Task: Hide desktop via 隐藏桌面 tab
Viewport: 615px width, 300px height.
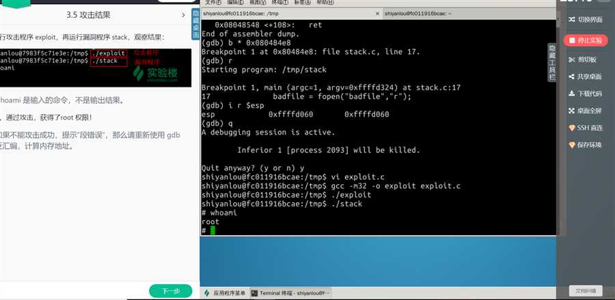Action: (x=195, y=24)
